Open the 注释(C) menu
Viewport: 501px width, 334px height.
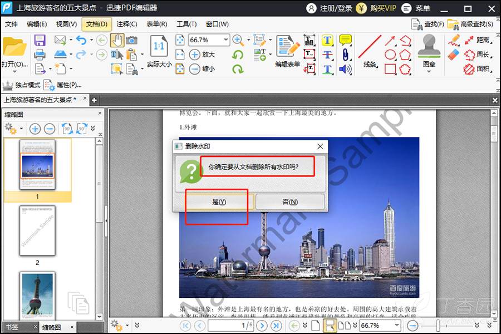coord(127,24)
